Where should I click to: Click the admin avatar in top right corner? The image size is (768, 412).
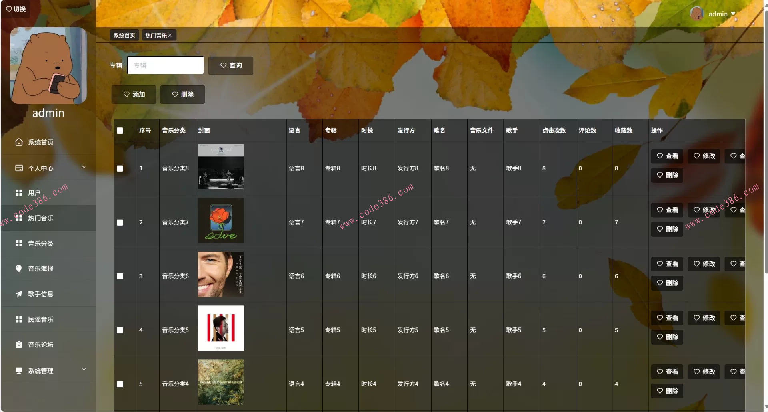696,14
